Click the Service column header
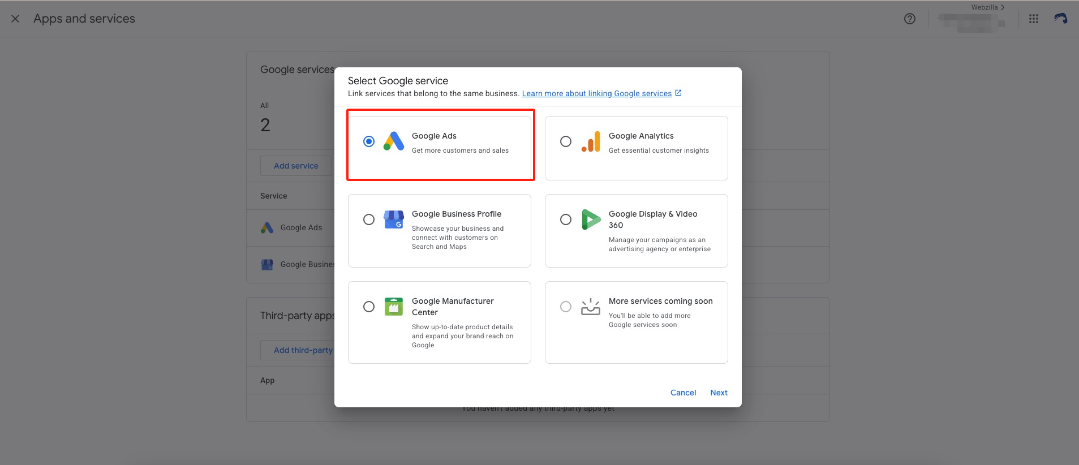Image resolution: width=1079 pixels, height=465 pixels. 274,196
